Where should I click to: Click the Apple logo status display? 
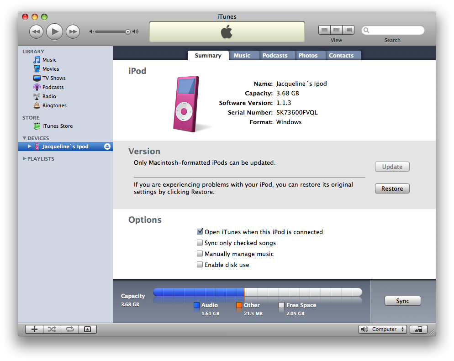[x=227, y=31]
